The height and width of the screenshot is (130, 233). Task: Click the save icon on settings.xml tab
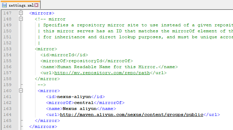point(4,5)
